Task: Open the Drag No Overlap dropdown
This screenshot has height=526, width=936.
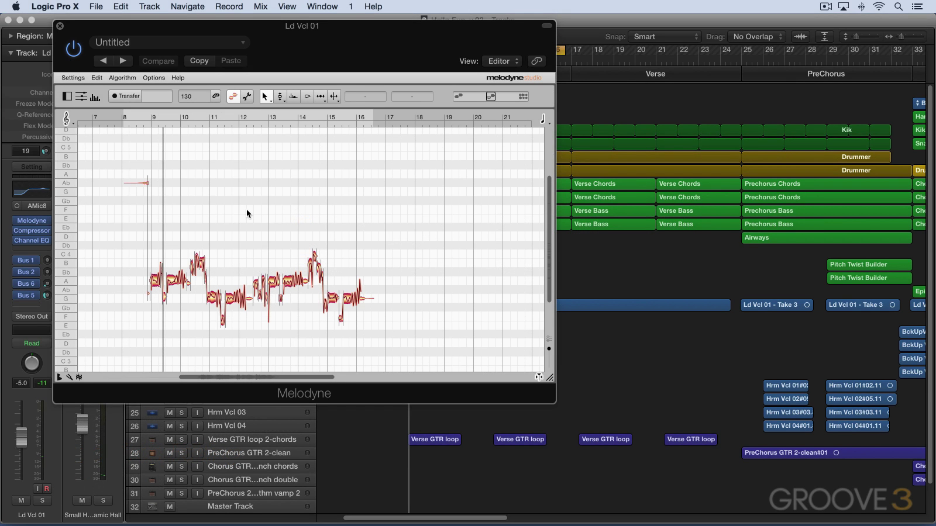Action: (x=757, y=36)
